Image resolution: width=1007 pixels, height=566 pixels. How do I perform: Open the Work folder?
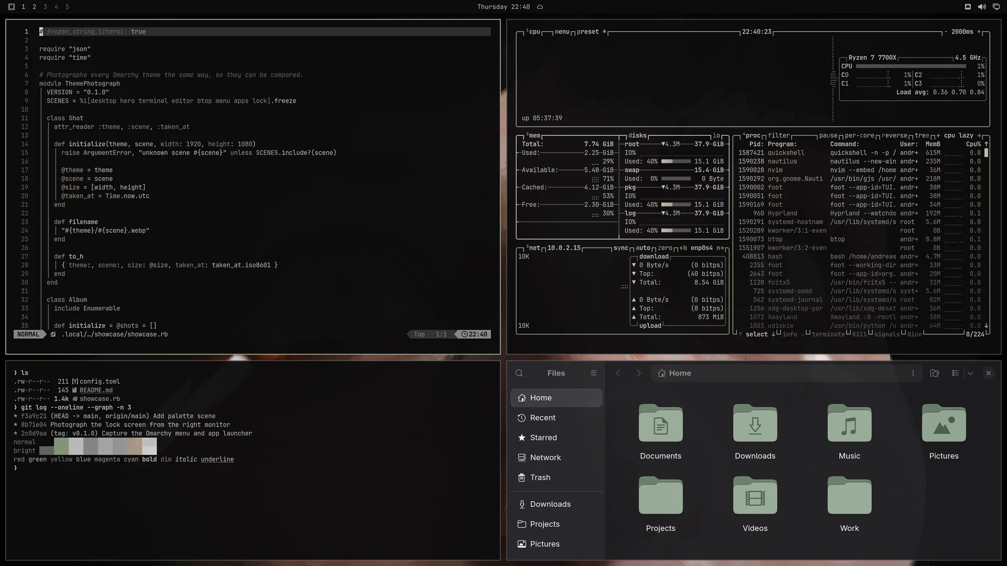[x=850, y=505]
